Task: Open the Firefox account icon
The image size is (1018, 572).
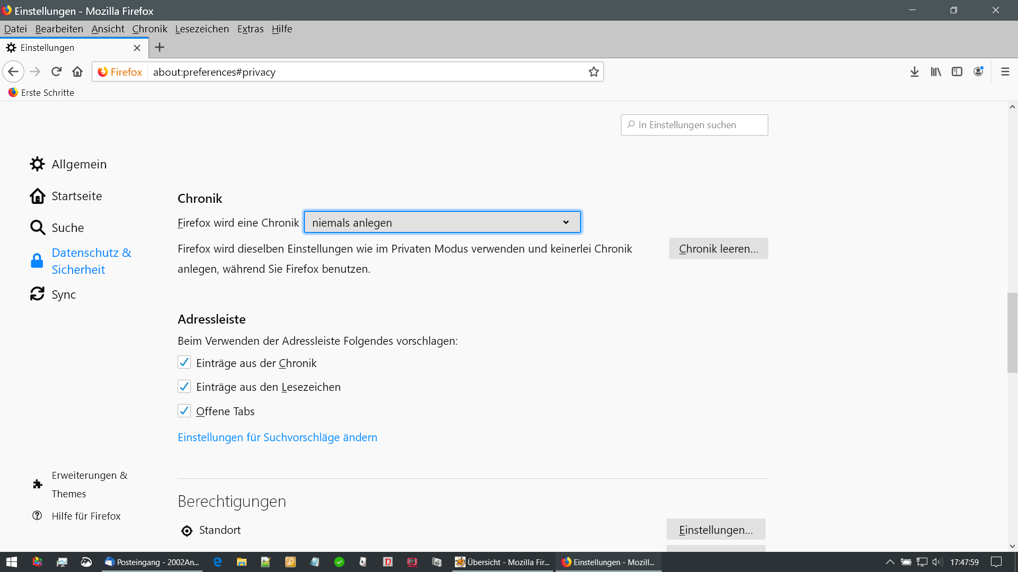Action: (978, 71)
